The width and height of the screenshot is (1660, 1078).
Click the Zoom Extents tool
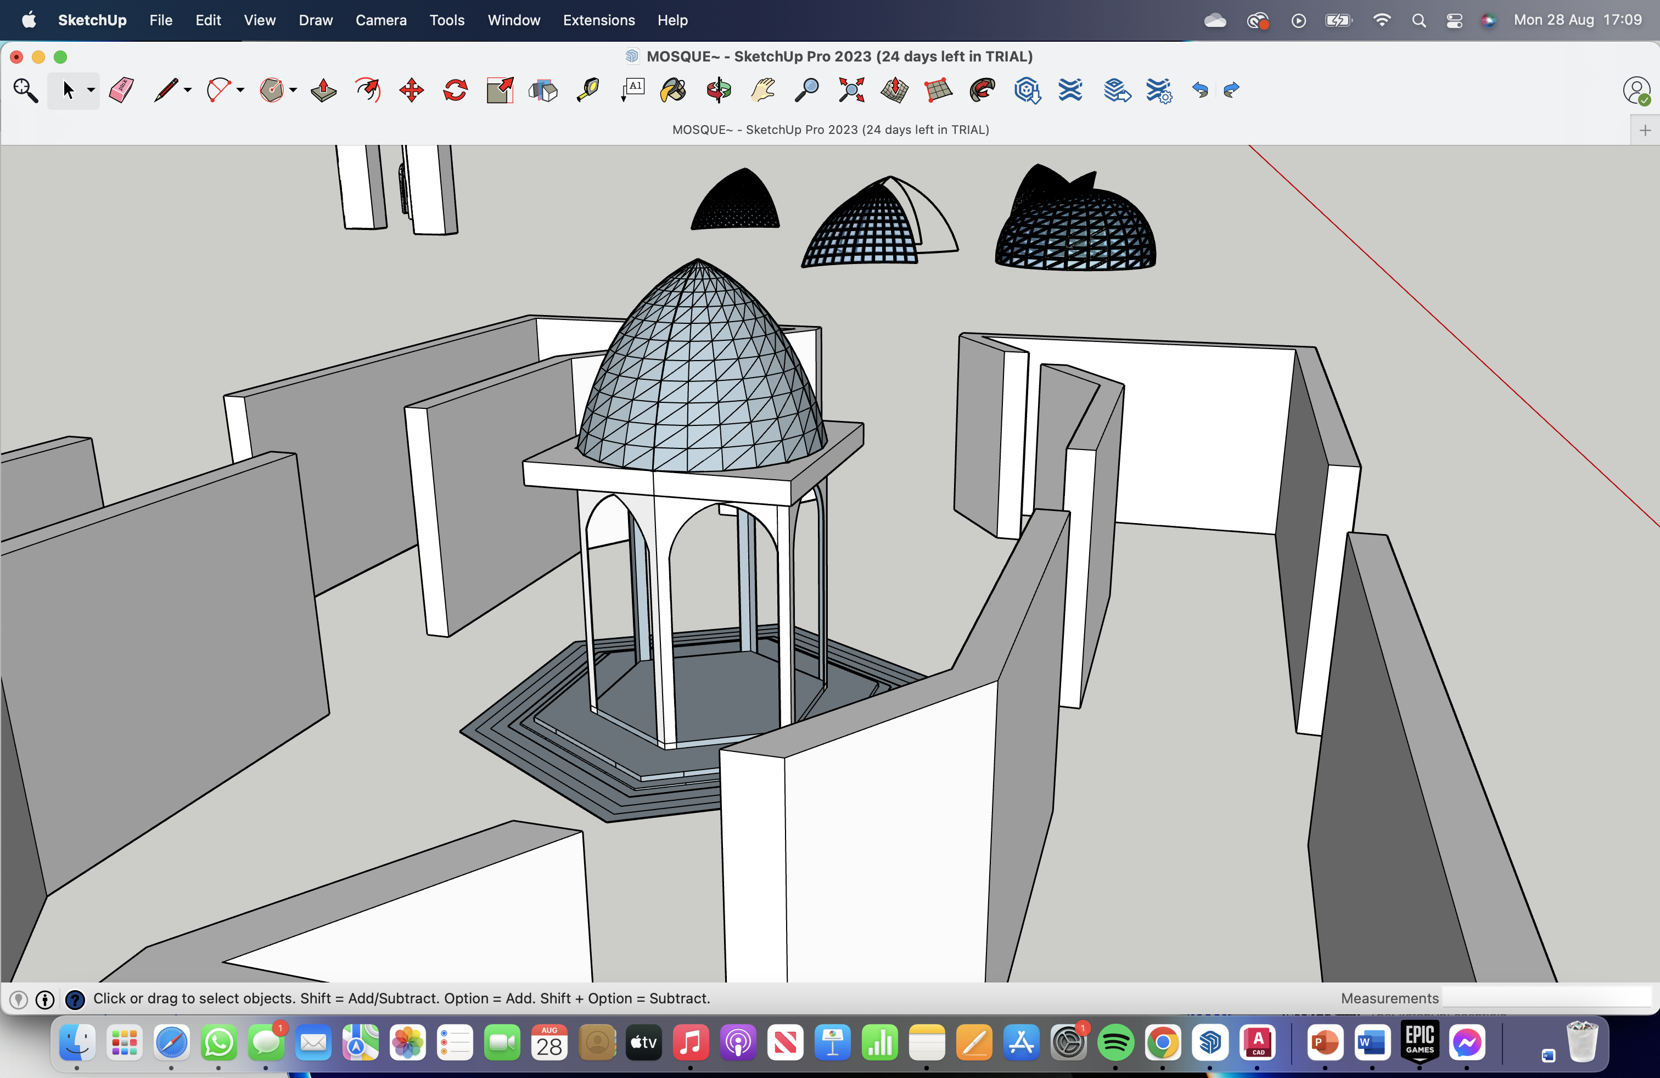click(851, 91)
